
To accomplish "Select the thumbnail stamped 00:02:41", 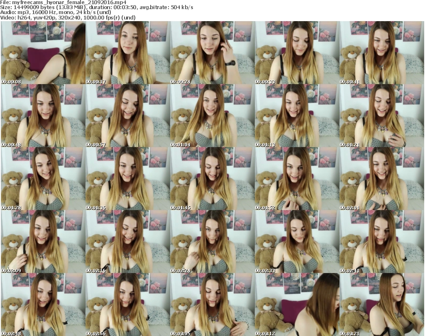I will (x=382, y=242).
